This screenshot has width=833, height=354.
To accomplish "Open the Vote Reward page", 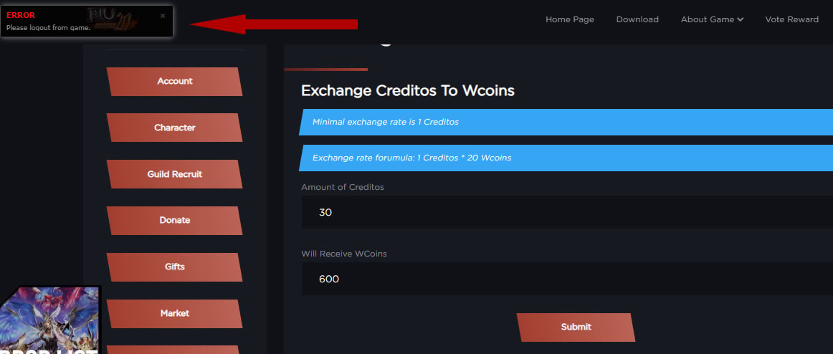I will 791,19.
